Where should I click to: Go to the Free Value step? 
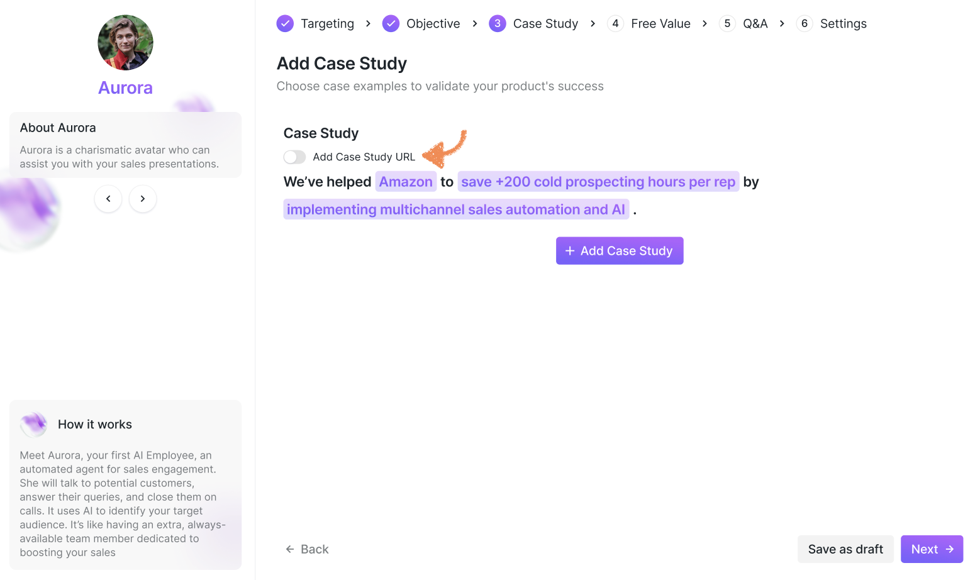coord(660,24)
